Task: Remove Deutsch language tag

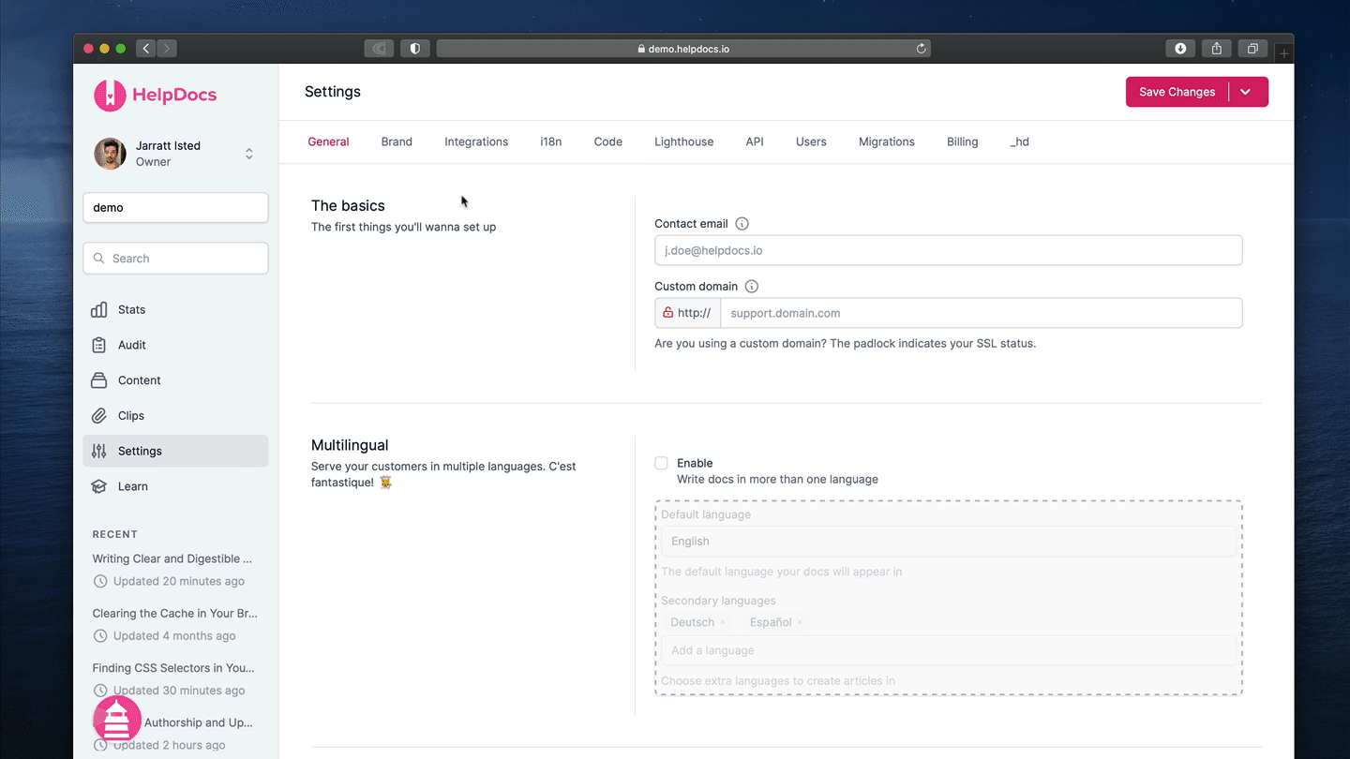Action: point(722,622)
